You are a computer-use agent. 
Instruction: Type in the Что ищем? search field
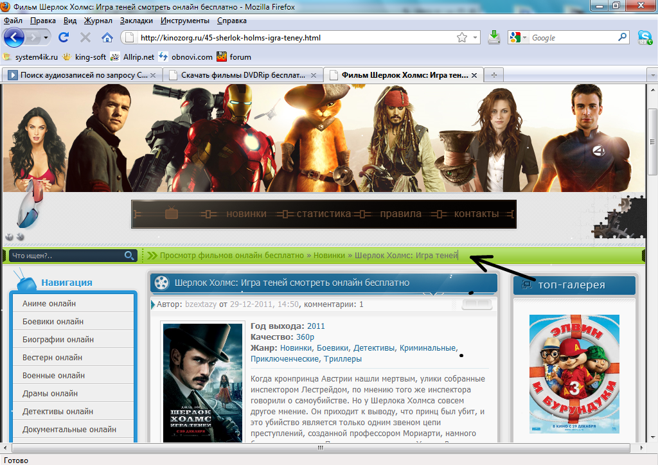pyautogui.click(x=64, y=256)
